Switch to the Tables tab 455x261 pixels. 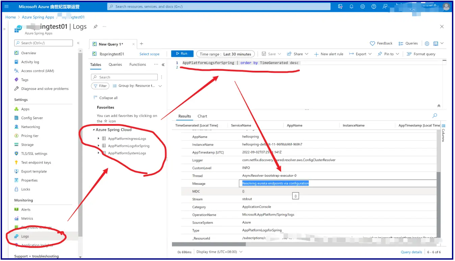tap(96, 64)
